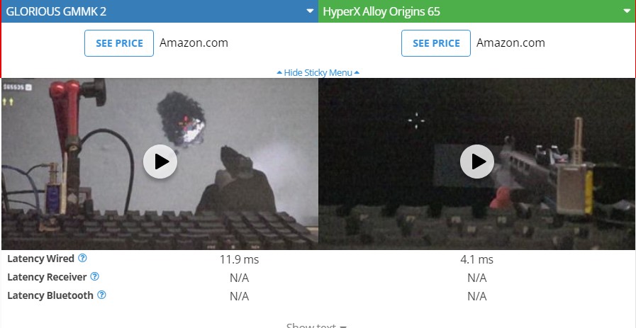Click the 4.1 ms wired latency value

pos(477,259)
